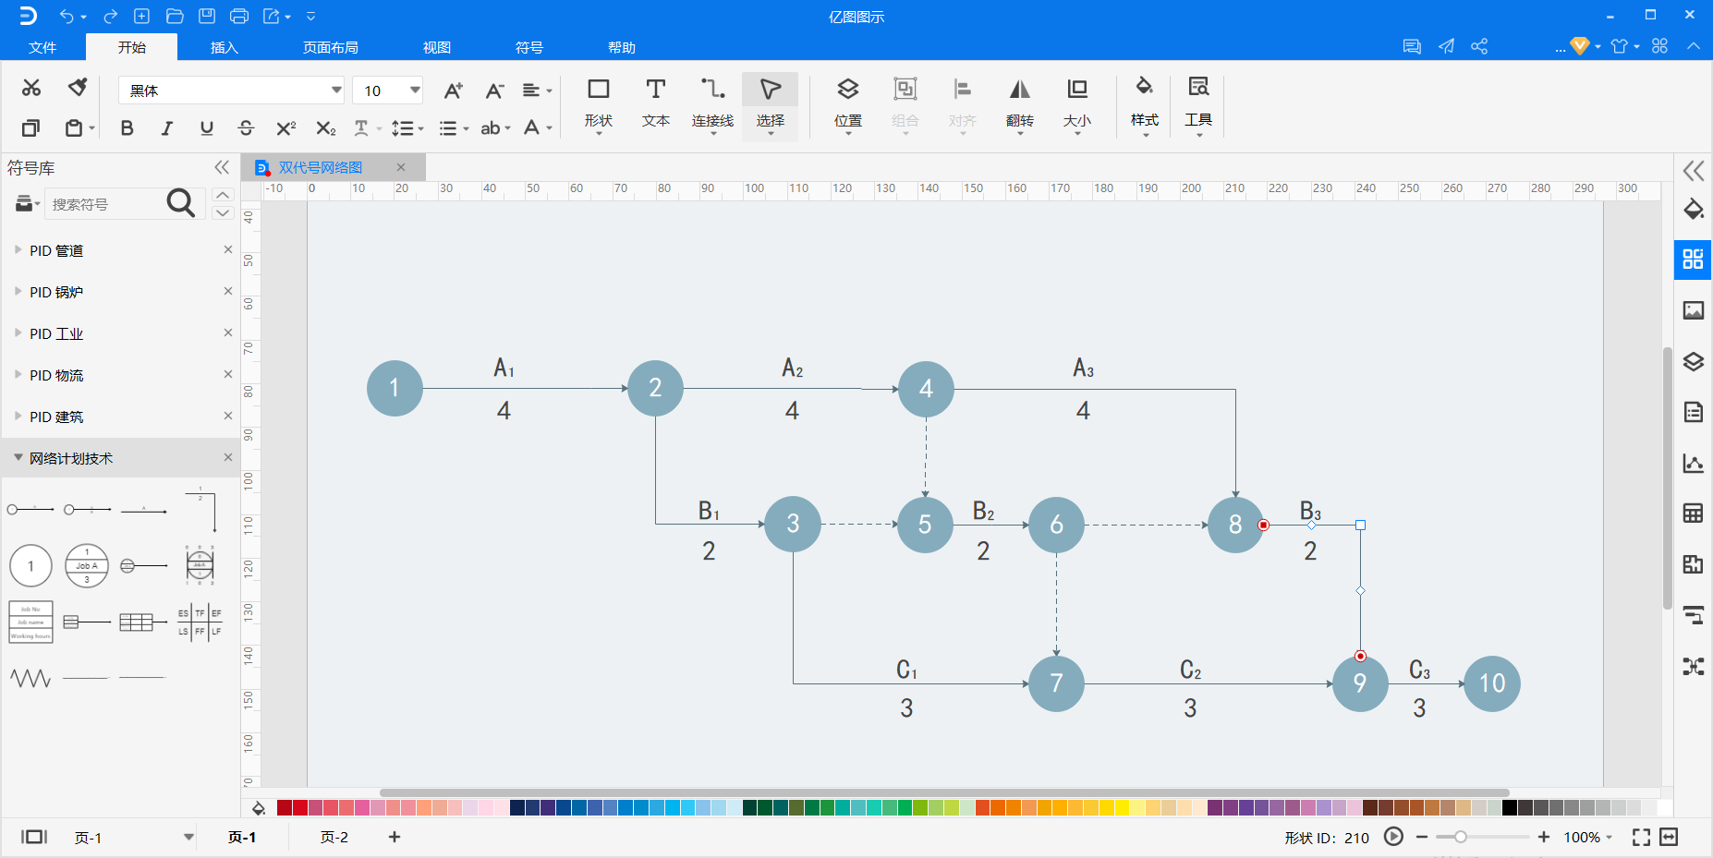Viewport: 1713px width, 858px height.
Task: Open bullet list dropdown
Action: pyautogui.click(x=453, y=128)
